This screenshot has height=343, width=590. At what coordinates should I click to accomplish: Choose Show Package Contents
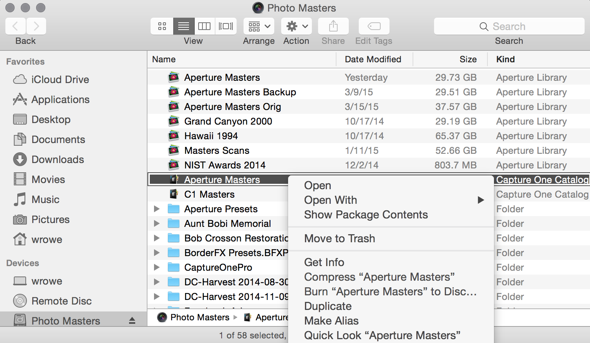click(x=391, y=215)
